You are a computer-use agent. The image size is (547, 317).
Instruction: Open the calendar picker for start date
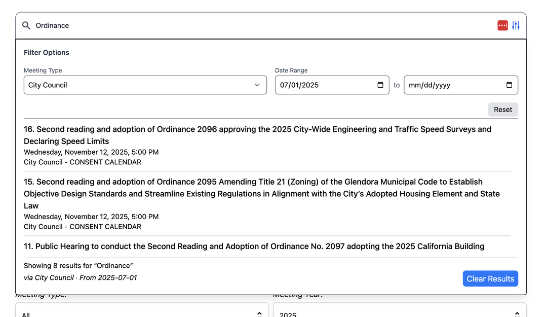coord(380,85)
